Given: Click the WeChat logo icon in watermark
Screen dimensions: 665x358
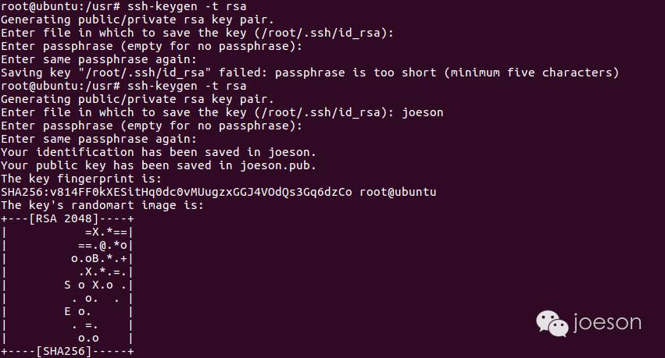Looking at the screenshot, I should coord(552,324).
